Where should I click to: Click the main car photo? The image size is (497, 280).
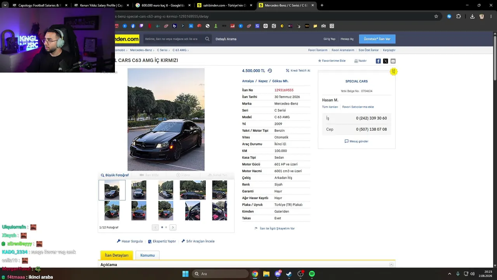(166, 119)
